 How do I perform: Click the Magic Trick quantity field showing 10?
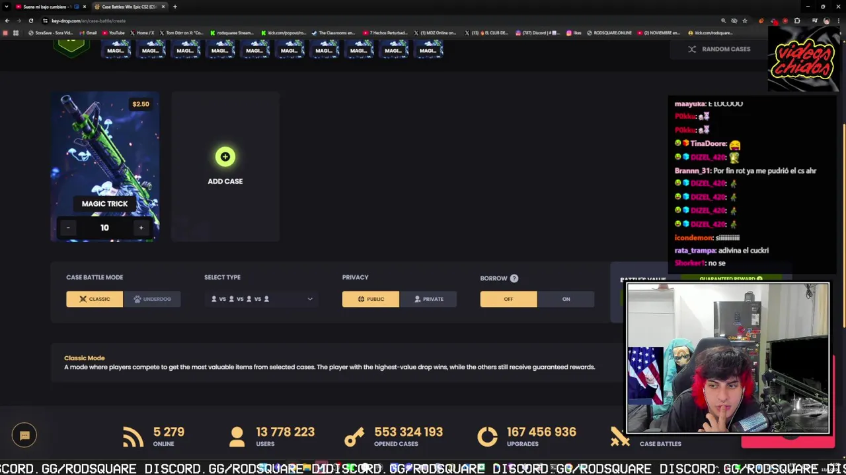104,228
